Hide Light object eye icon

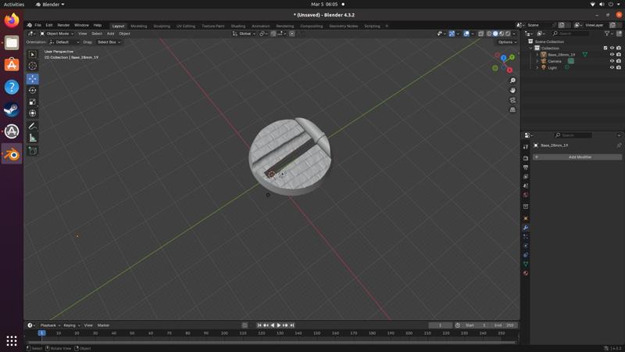pos(612,67)
